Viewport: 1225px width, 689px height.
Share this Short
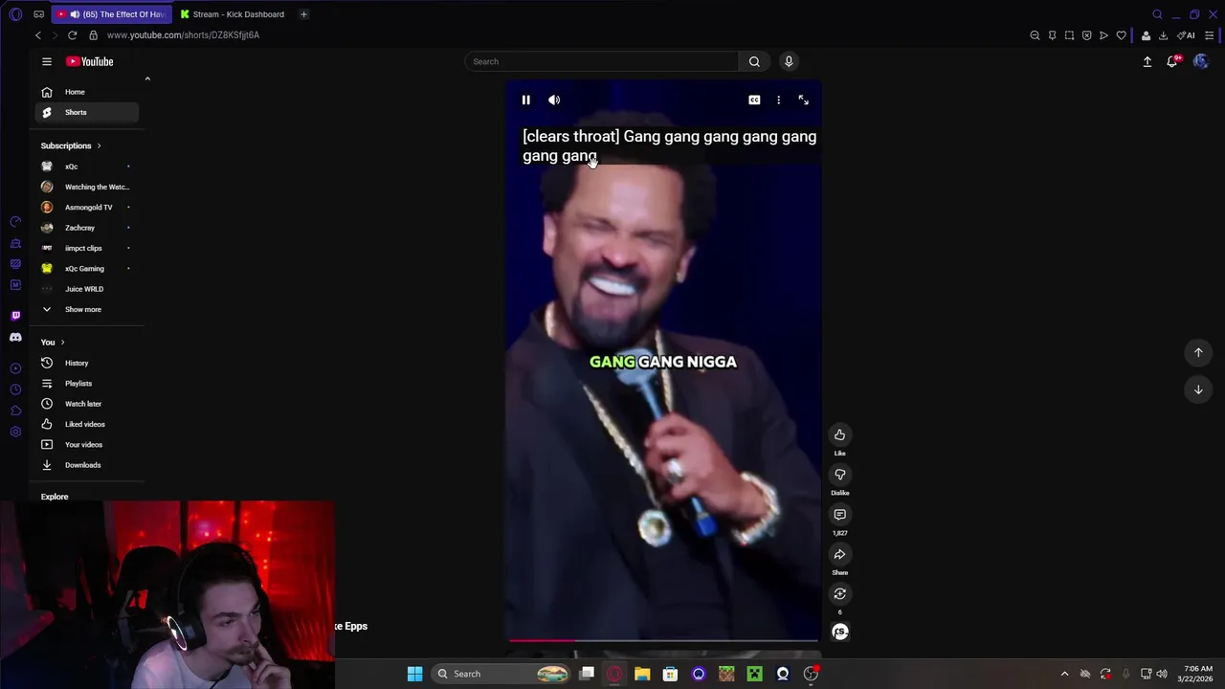click(x=839, y=554)
